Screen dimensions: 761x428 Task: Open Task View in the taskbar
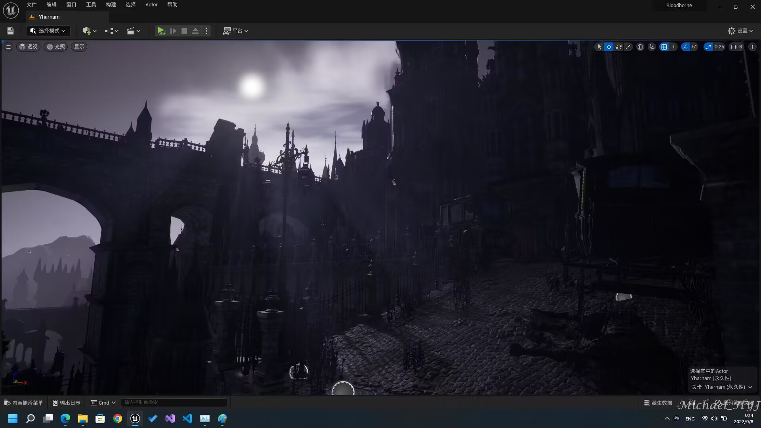tap(48, 418)
